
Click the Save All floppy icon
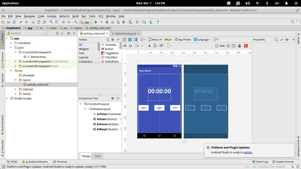[8, 22]
